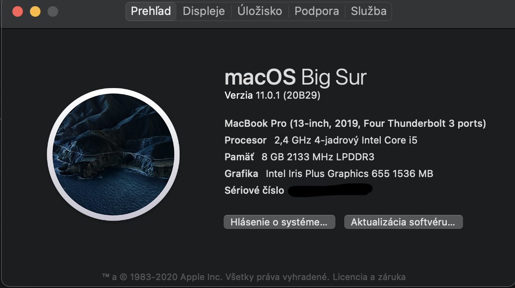Click the MacBook Pro model line
Screen dimensions: 515x288
(355, 123)
